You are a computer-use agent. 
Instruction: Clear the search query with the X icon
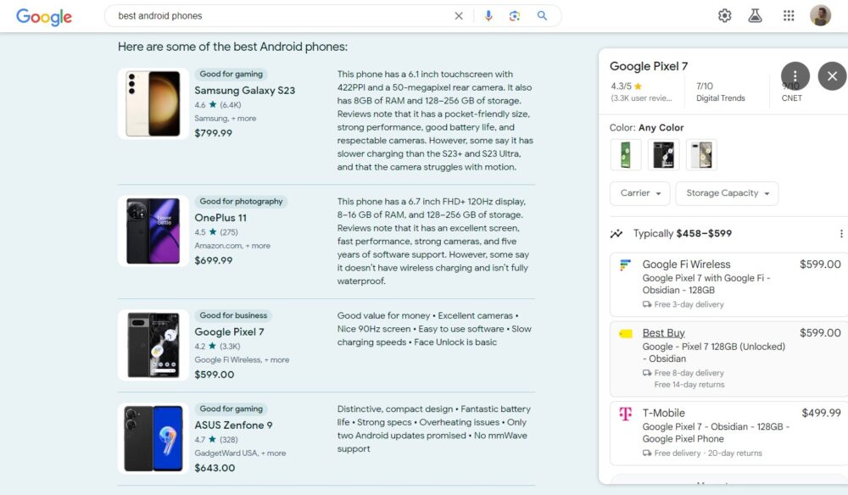click(x=459, y=15)
